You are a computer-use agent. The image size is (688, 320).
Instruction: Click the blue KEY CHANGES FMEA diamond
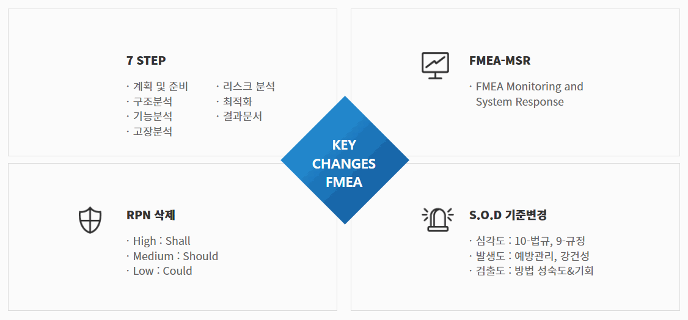(345, 160)
